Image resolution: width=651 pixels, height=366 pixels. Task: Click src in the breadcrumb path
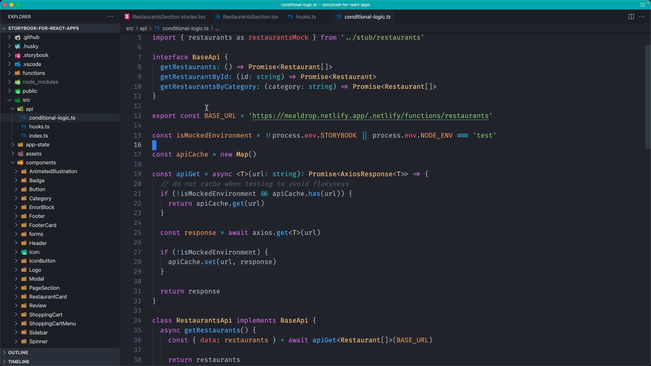(130, 28)
